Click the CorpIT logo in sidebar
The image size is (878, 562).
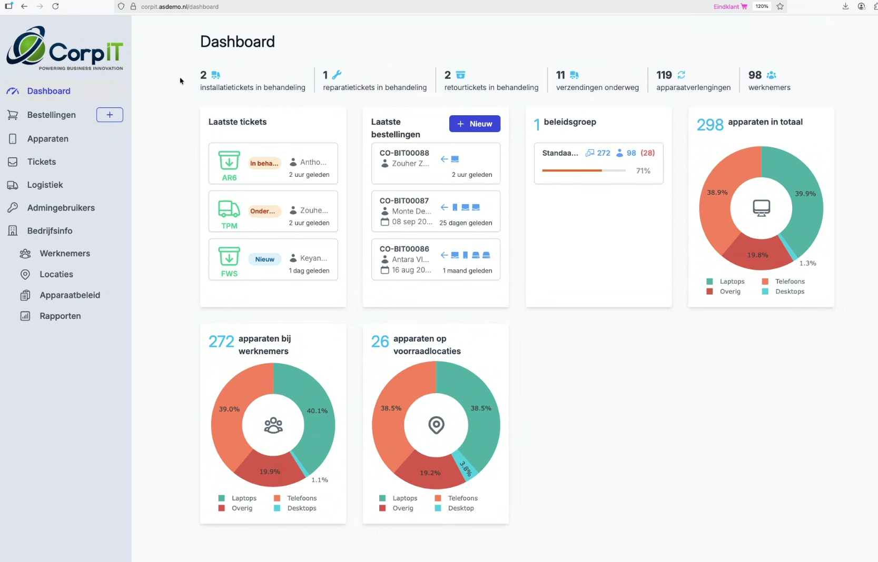65,48
